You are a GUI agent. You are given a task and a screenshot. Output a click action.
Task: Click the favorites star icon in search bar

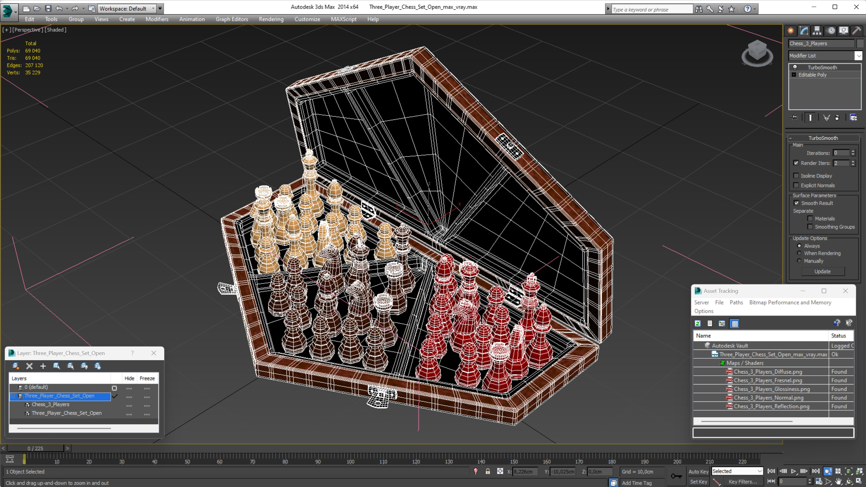tap(732, 9)
